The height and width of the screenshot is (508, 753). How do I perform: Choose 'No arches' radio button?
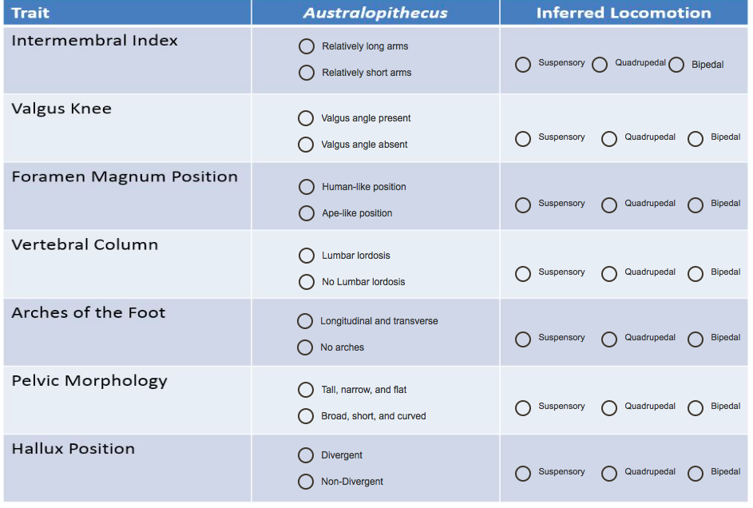tap(305, 347)
